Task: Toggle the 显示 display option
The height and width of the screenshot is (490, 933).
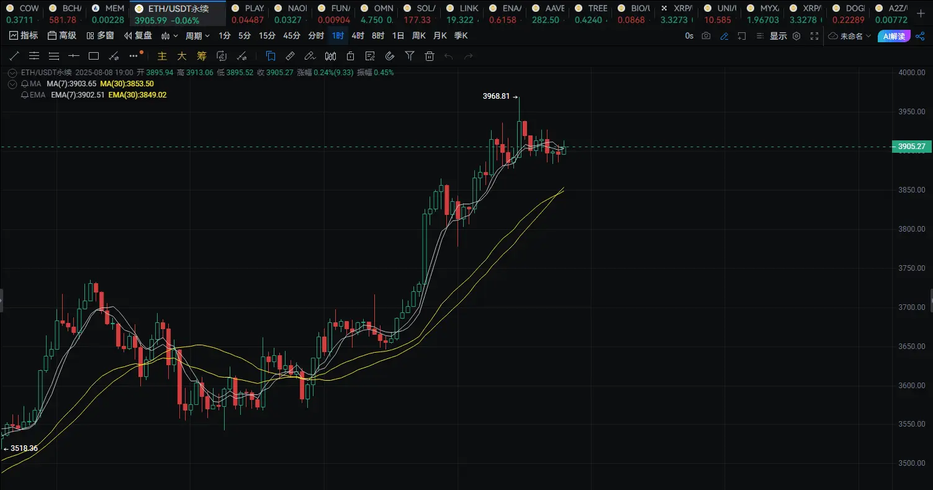Action: tap(778, 36)
